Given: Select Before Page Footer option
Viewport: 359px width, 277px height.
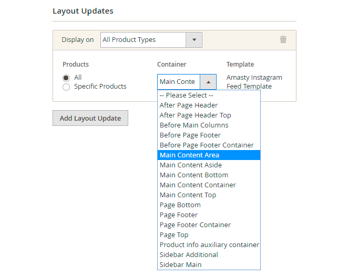Looking at the screenshot, I should [190, 135].
